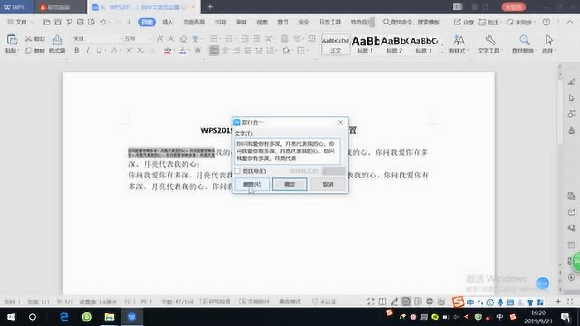The width and height of the screenshot is (580, 326).
Task: Click the clear formatting eraser icon
Action: click(x=184, y=39)
